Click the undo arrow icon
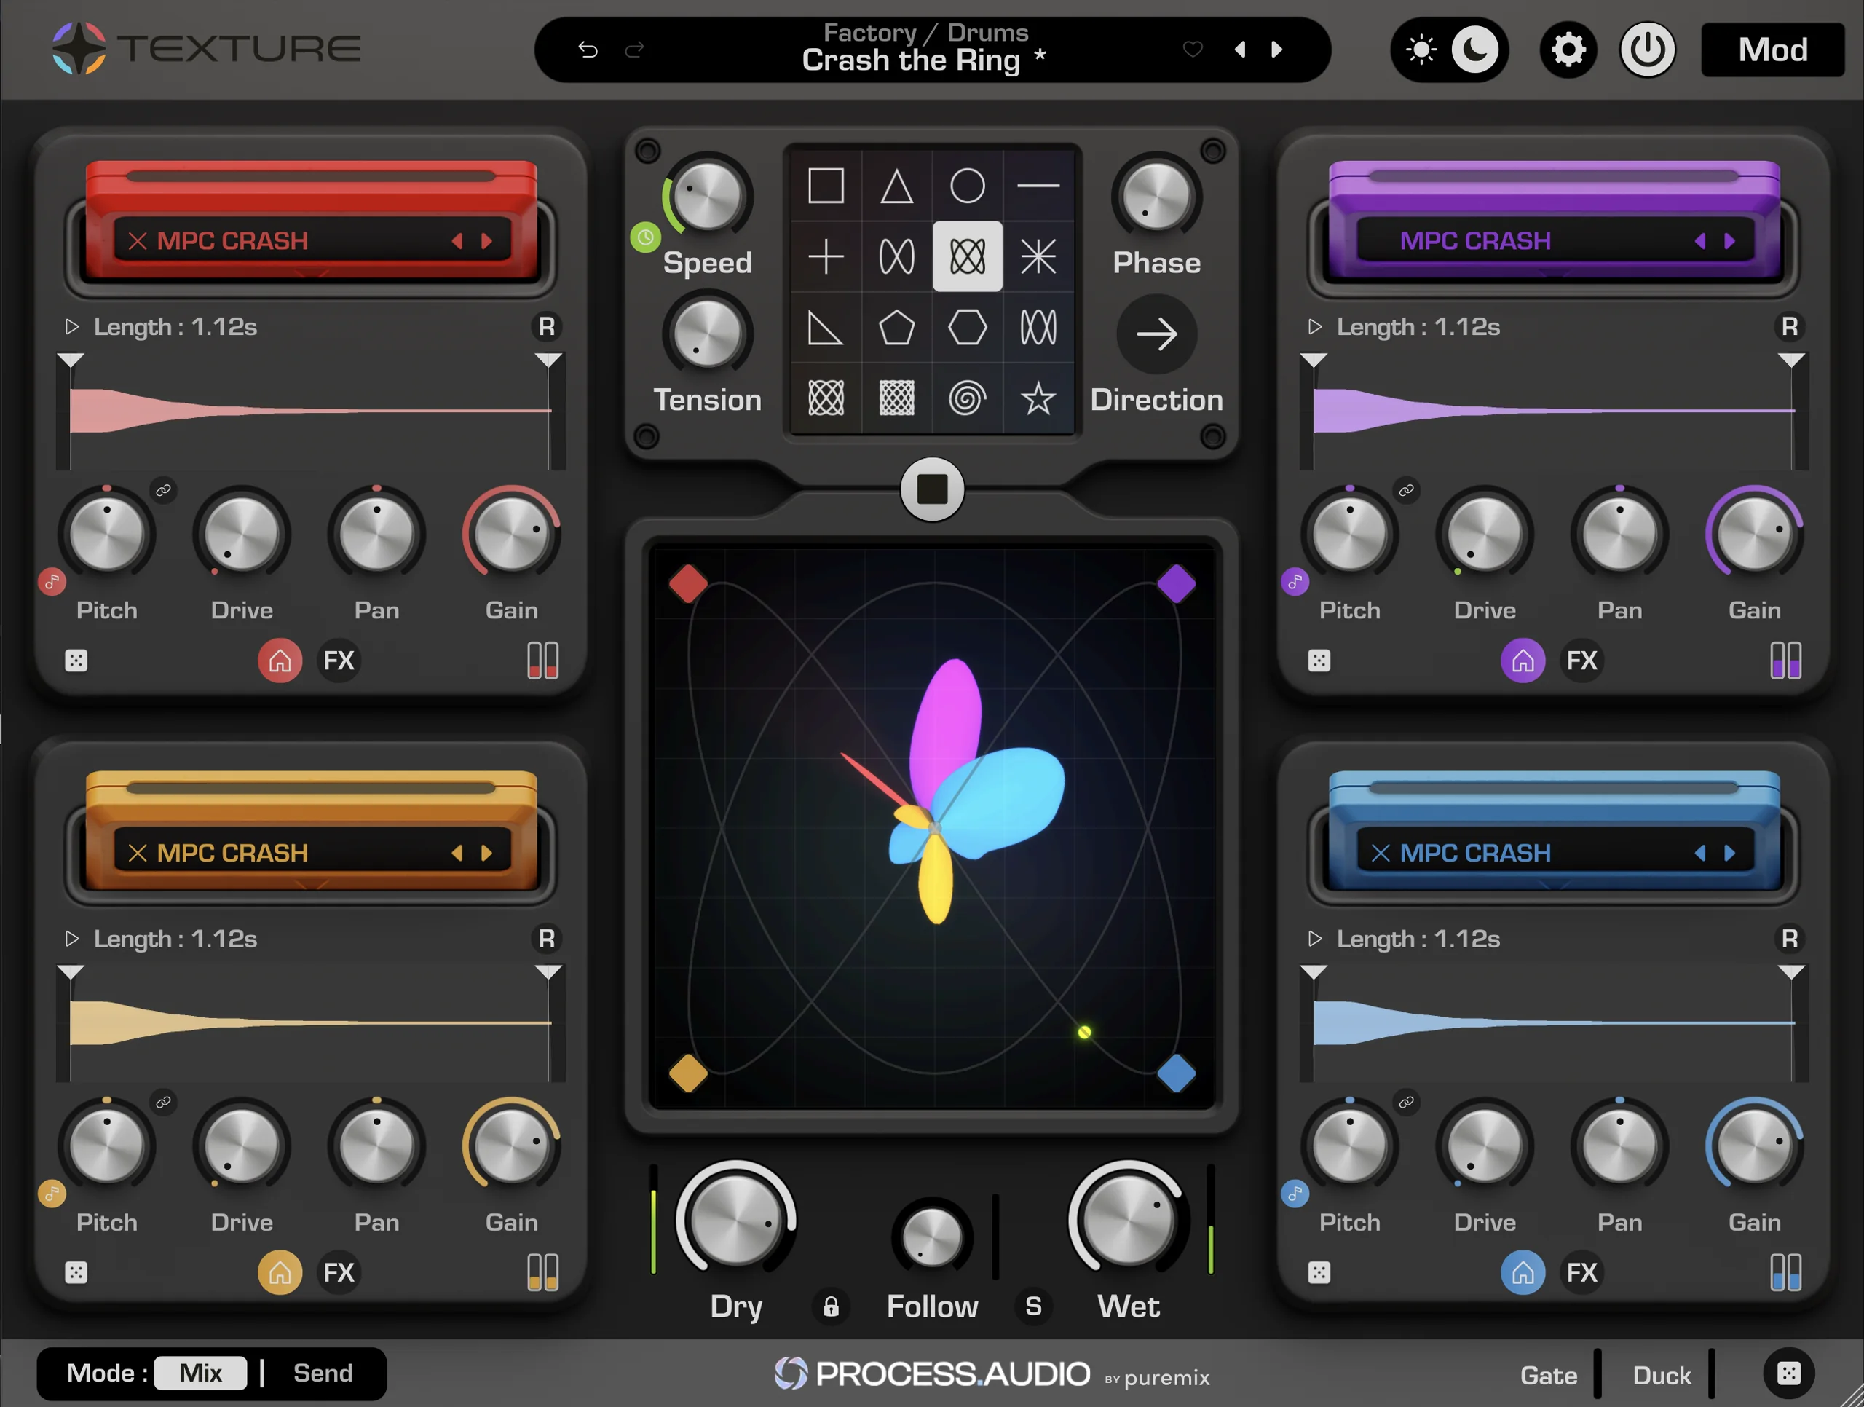 click(588, 50)
